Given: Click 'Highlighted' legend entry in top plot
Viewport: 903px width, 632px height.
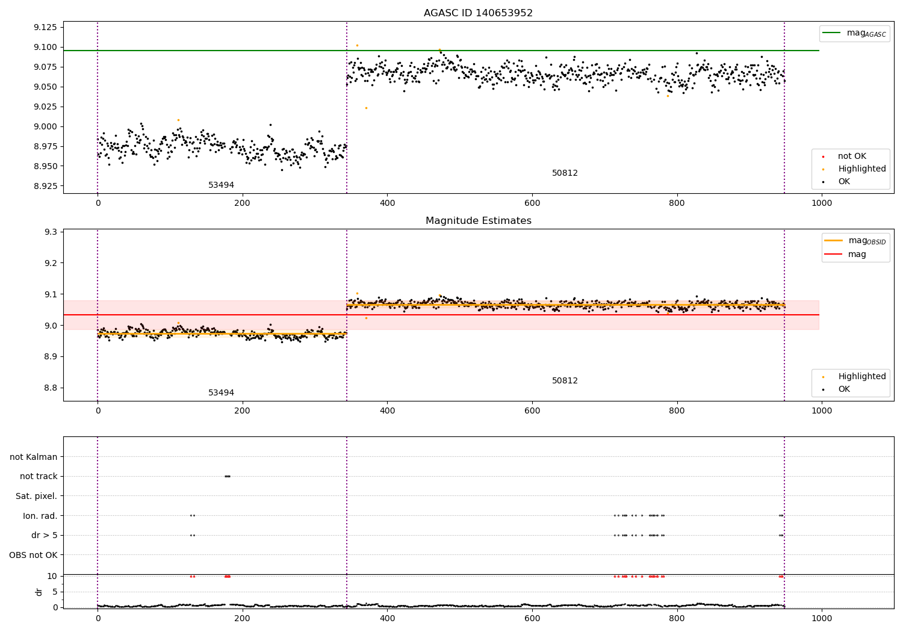Looking at the screenshot, I should pos(861,169).
